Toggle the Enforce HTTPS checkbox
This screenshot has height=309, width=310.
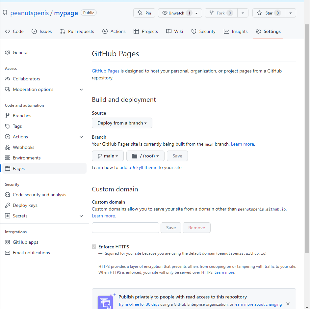click(94, 247)
